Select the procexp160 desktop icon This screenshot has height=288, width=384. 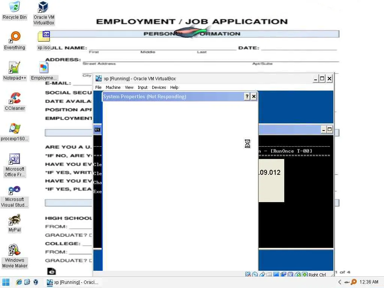pos(15,132)
